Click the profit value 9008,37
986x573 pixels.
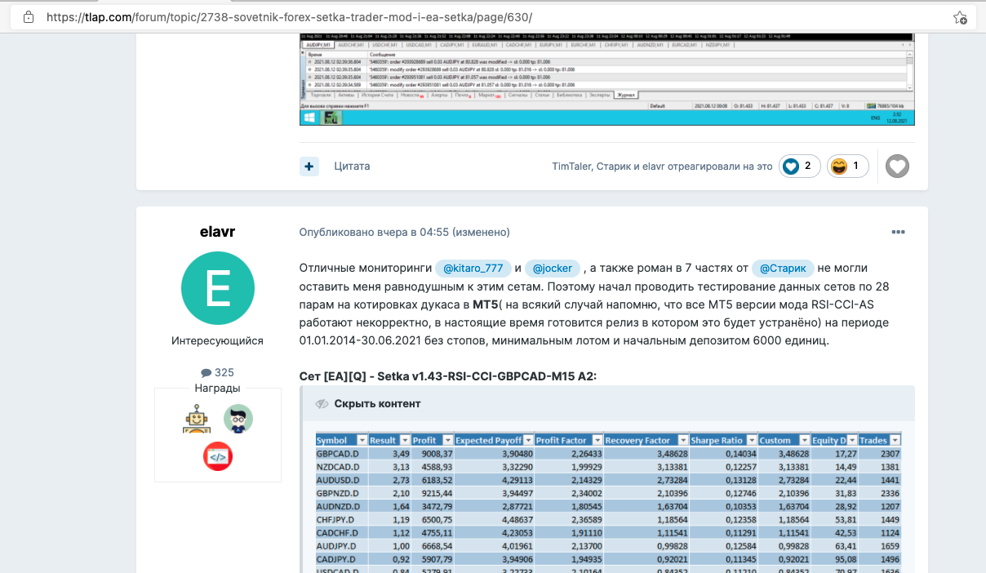coord(436,453)
